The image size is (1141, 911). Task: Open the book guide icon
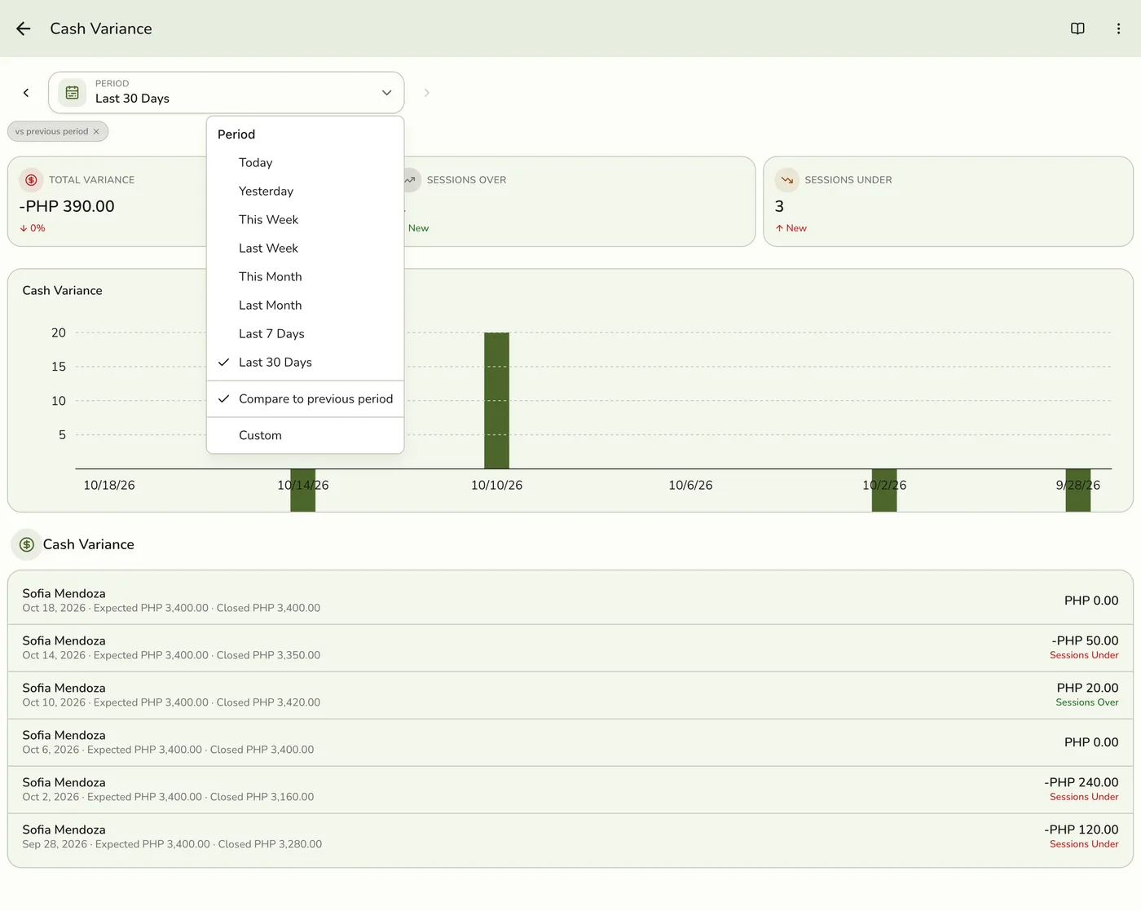(1077, 29)
